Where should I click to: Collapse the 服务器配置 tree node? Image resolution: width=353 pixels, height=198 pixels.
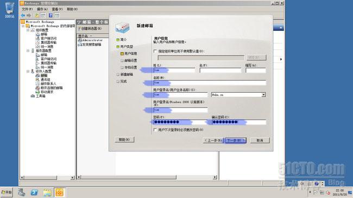pyautogui.click(x=28, y=50)
